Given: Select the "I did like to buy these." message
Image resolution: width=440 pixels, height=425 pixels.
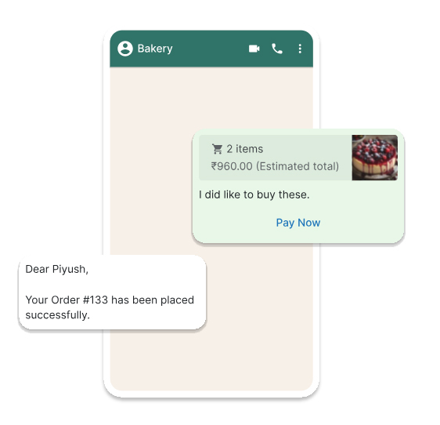Looking at the screenshot, I should (254, 194).
